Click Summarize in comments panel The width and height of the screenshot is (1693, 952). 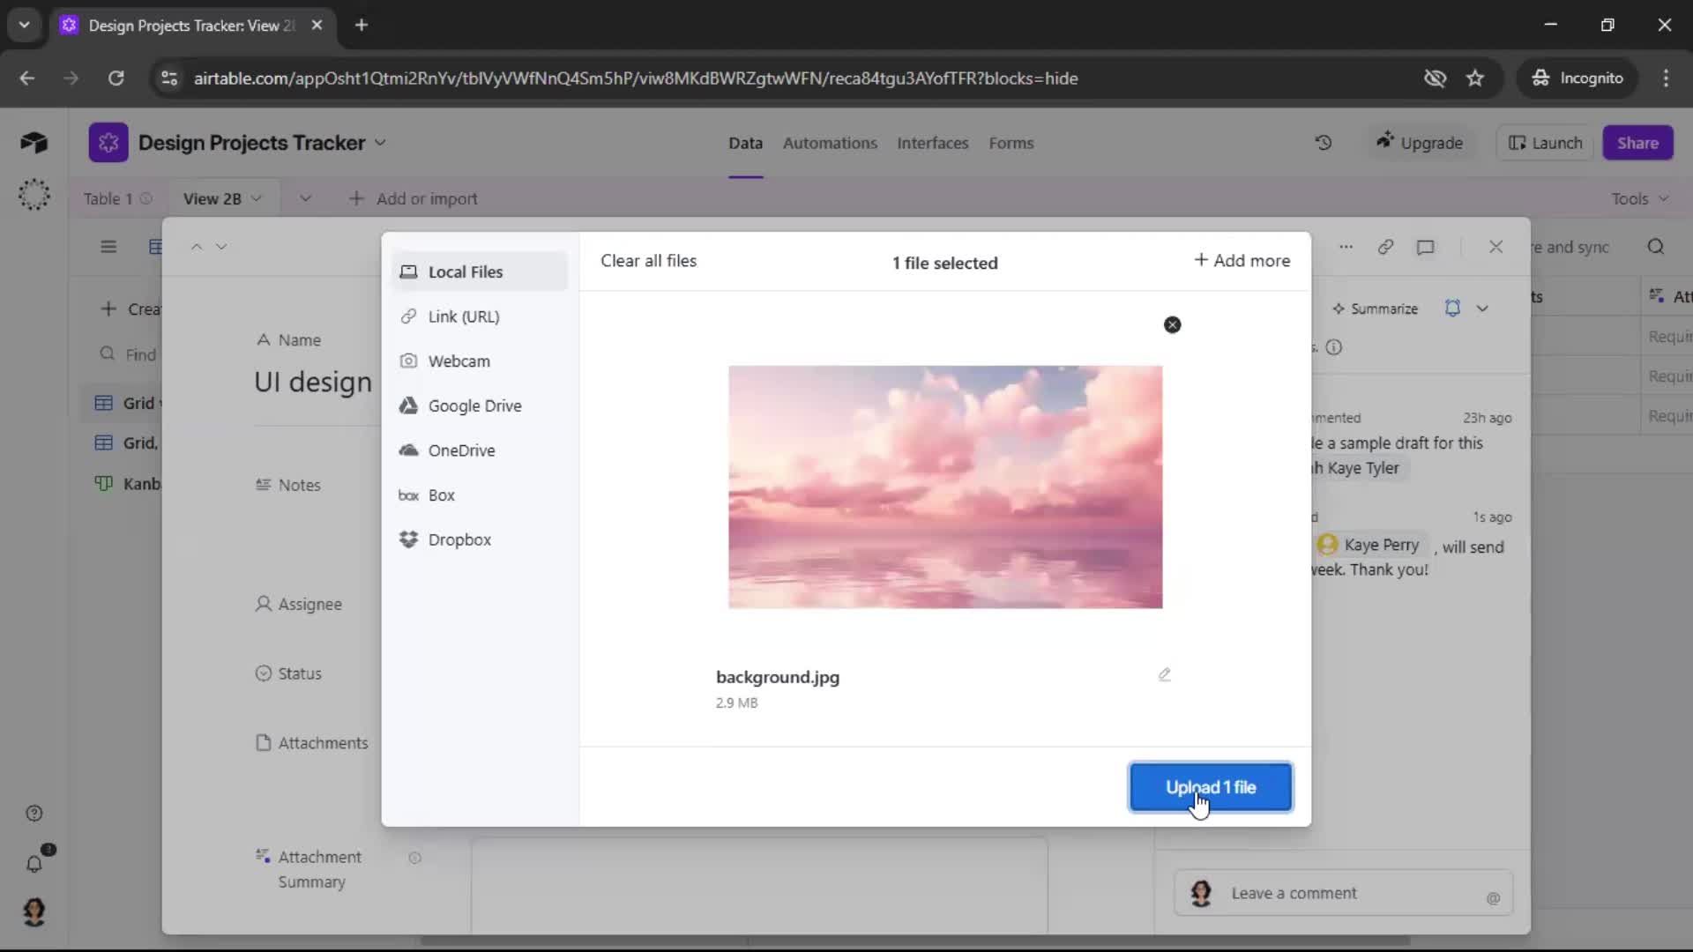point(1375,309)
